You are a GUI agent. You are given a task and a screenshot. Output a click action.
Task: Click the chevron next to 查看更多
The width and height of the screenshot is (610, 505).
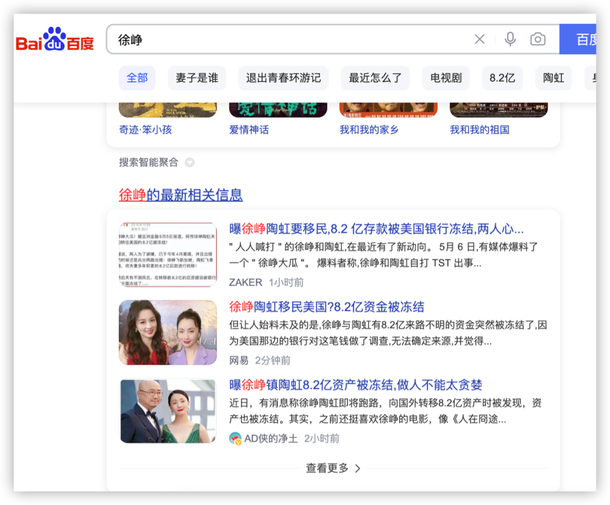click(x=358, y=468)
